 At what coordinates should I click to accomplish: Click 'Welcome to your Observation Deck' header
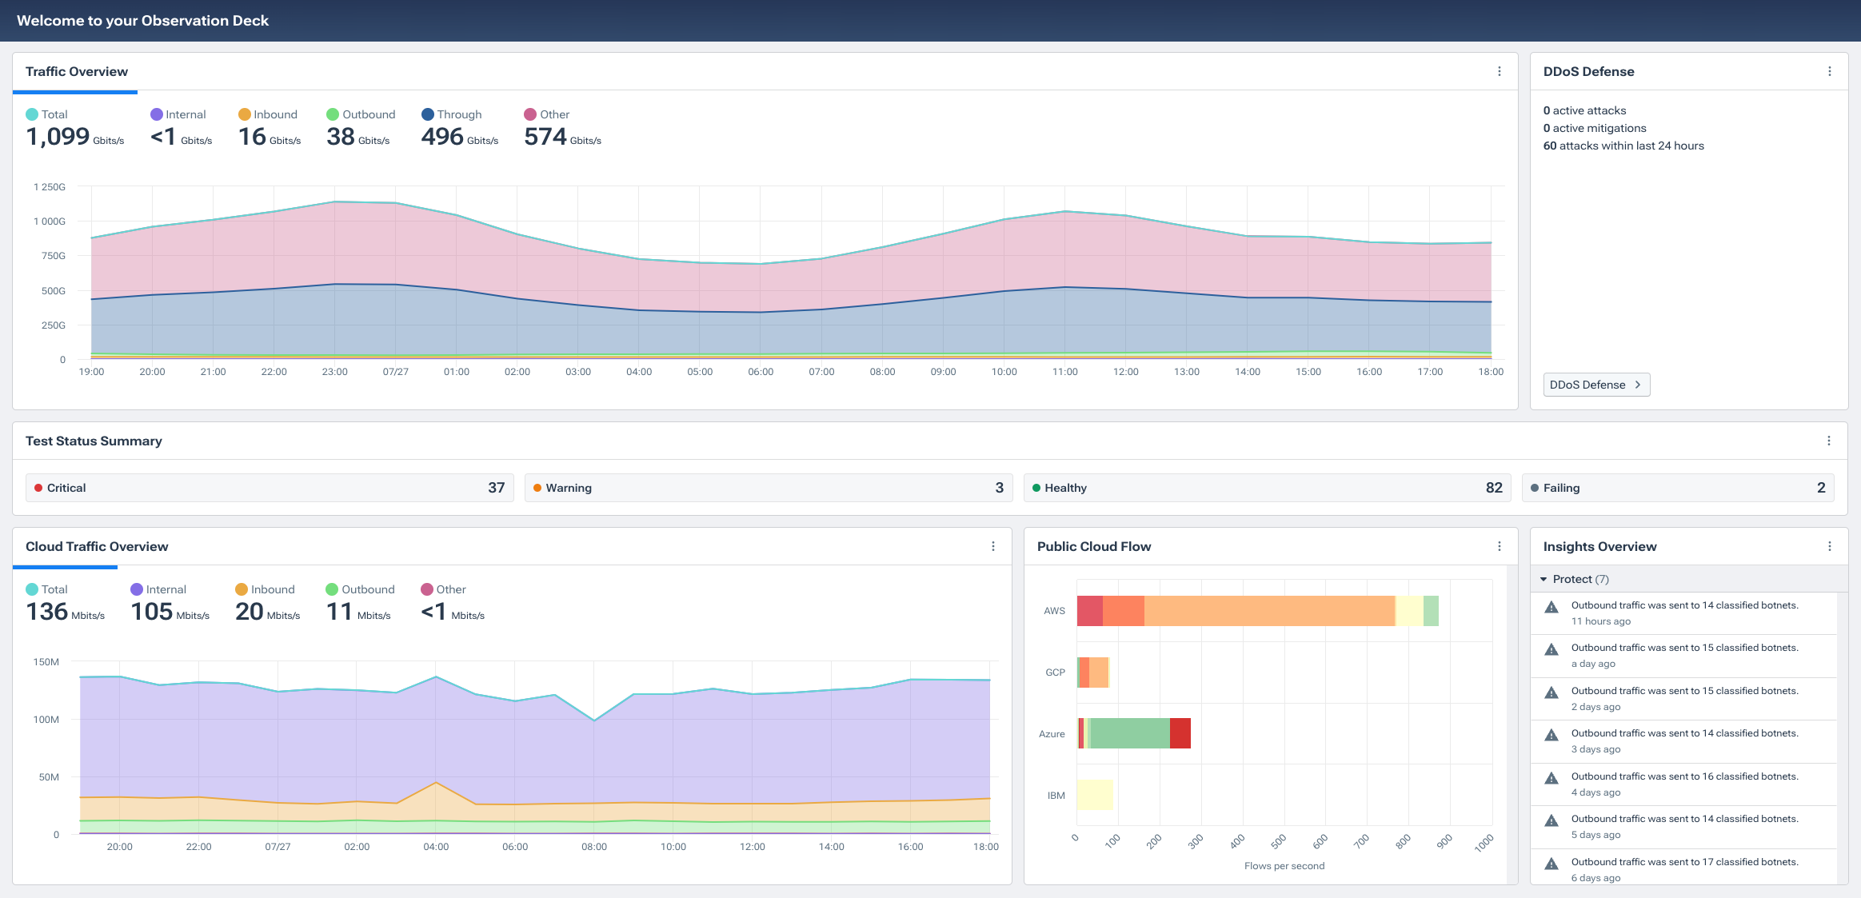(x=142, y=21)
